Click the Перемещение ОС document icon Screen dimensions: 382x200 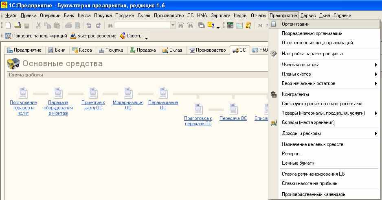point(163,93)
